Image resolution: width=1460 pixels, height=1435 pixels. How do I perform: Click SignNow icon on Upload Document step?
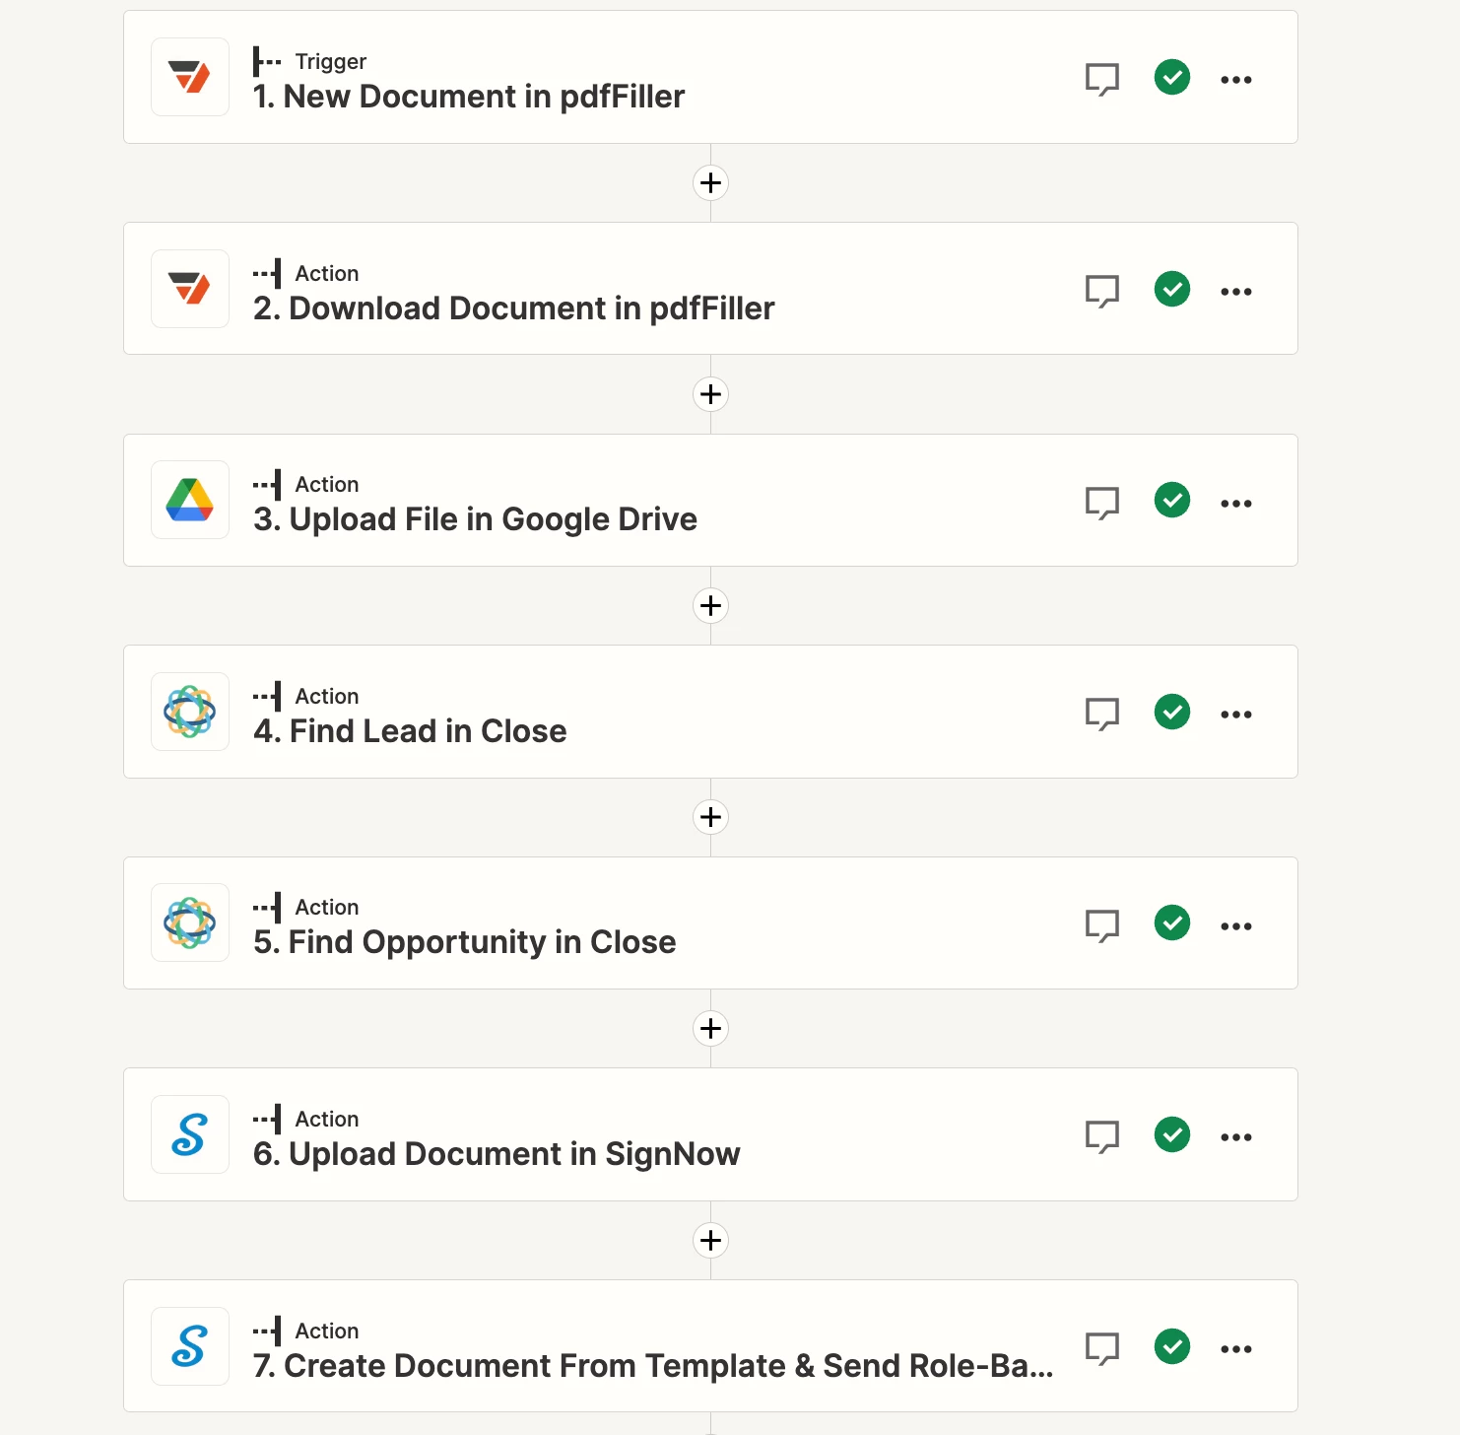point(190,1134)
